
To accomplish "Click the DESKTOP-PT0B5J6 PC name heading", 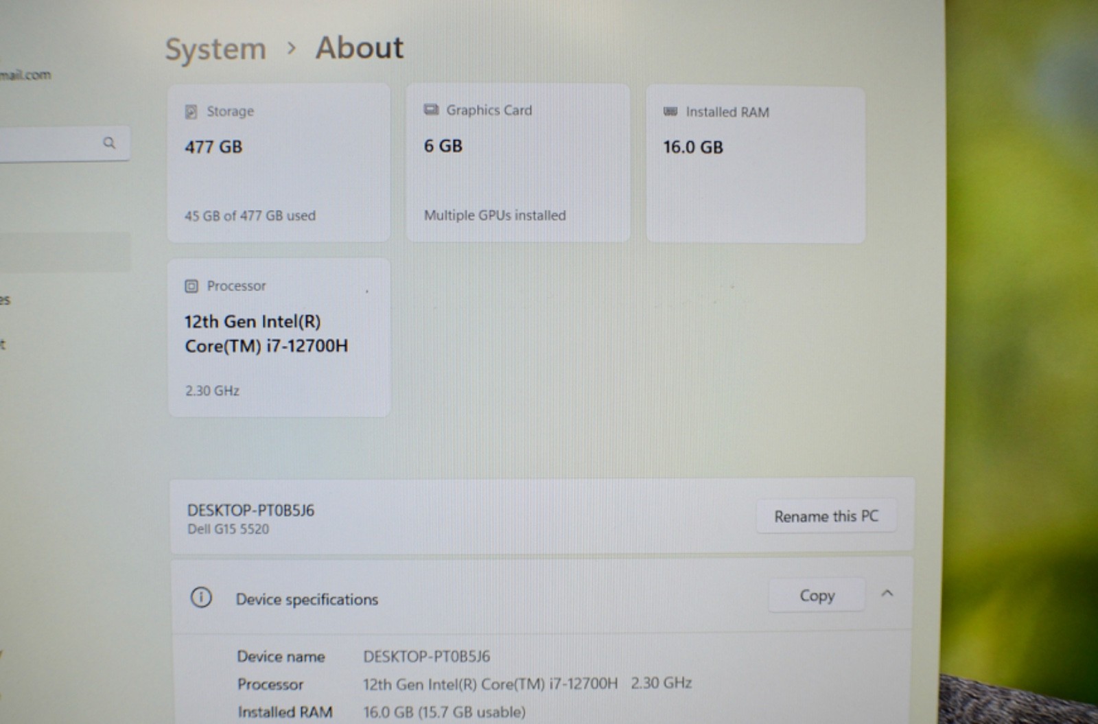I will click(x=250, y=511).
